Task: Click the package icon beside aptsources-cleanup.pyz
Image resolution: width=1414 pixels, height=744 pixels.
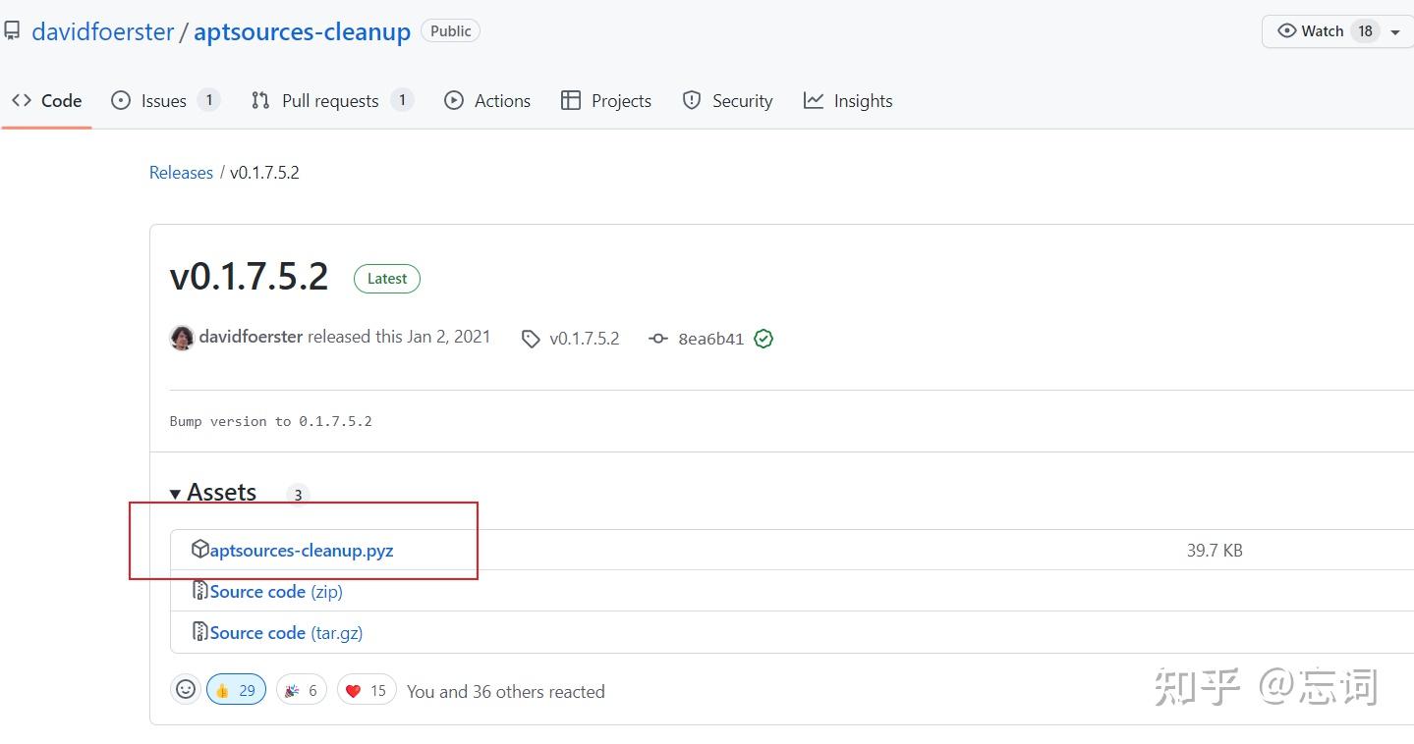Action: (199, 550)
